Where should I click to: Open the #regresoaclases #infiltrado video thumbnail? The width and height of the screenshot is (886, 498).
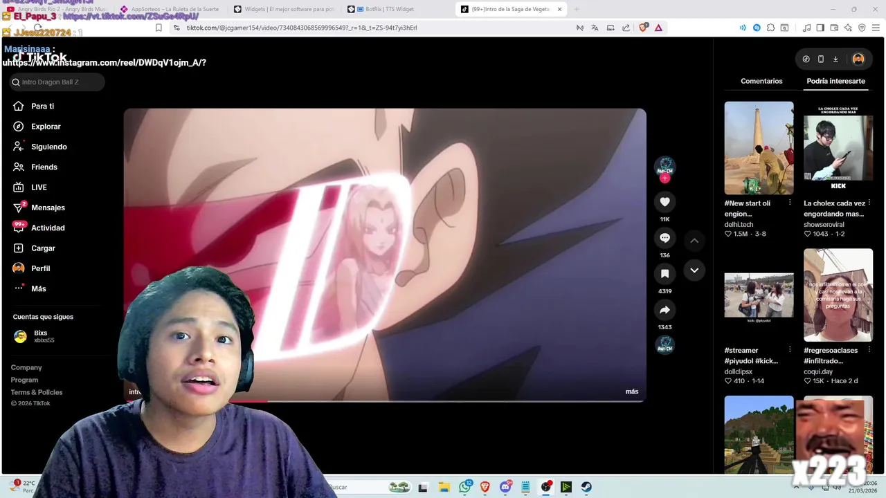838,295
